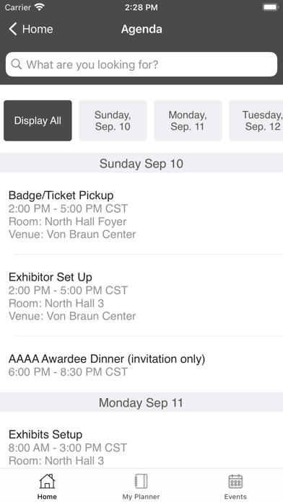Viewport: 283px width, 502px height.
Task: Tap the Monday Sep 11 section header
Action: [x=141, y=402]
